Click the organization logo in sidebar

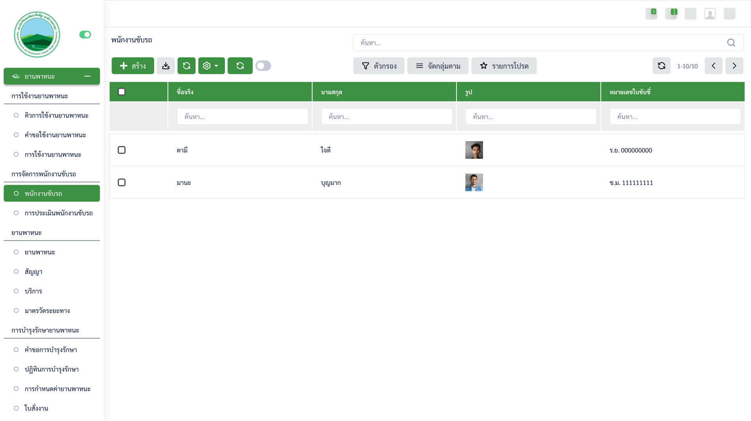point(37,34)
